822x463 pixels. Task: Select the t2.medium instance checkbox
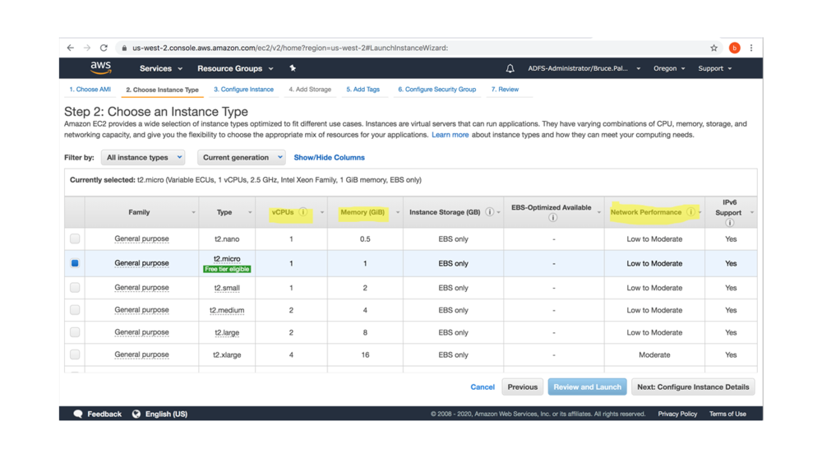[75, 310]
